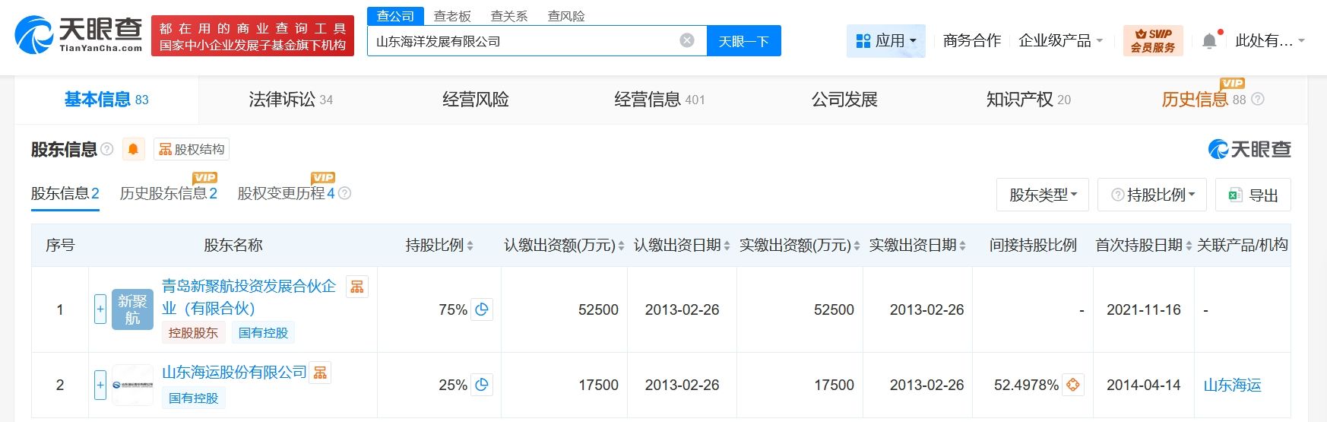Export shareholder data with 导出 button
This screenshot has width=1327, height=422.
[1253, 195]
